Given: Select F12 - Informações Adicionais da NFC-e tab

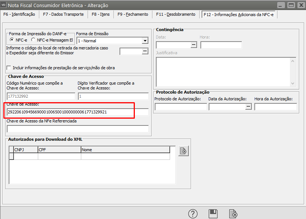Looking at the screenshot, I should click(239, 15).
